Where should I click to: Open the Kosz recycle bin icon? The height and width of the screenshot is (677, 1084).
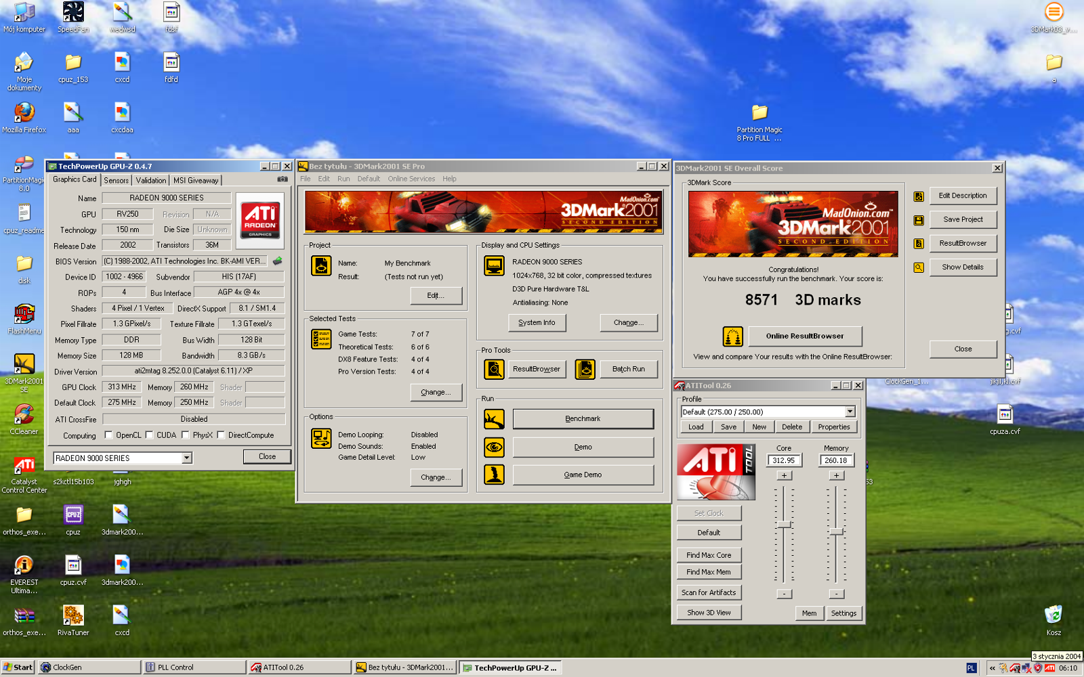(x=1054, y=620)
